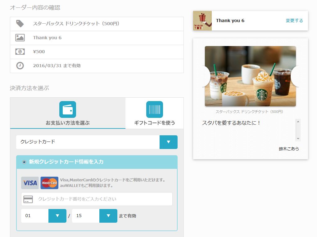Click the 決済方法を選ぶ heading
The image size is (317, 237).
[29, 88]
